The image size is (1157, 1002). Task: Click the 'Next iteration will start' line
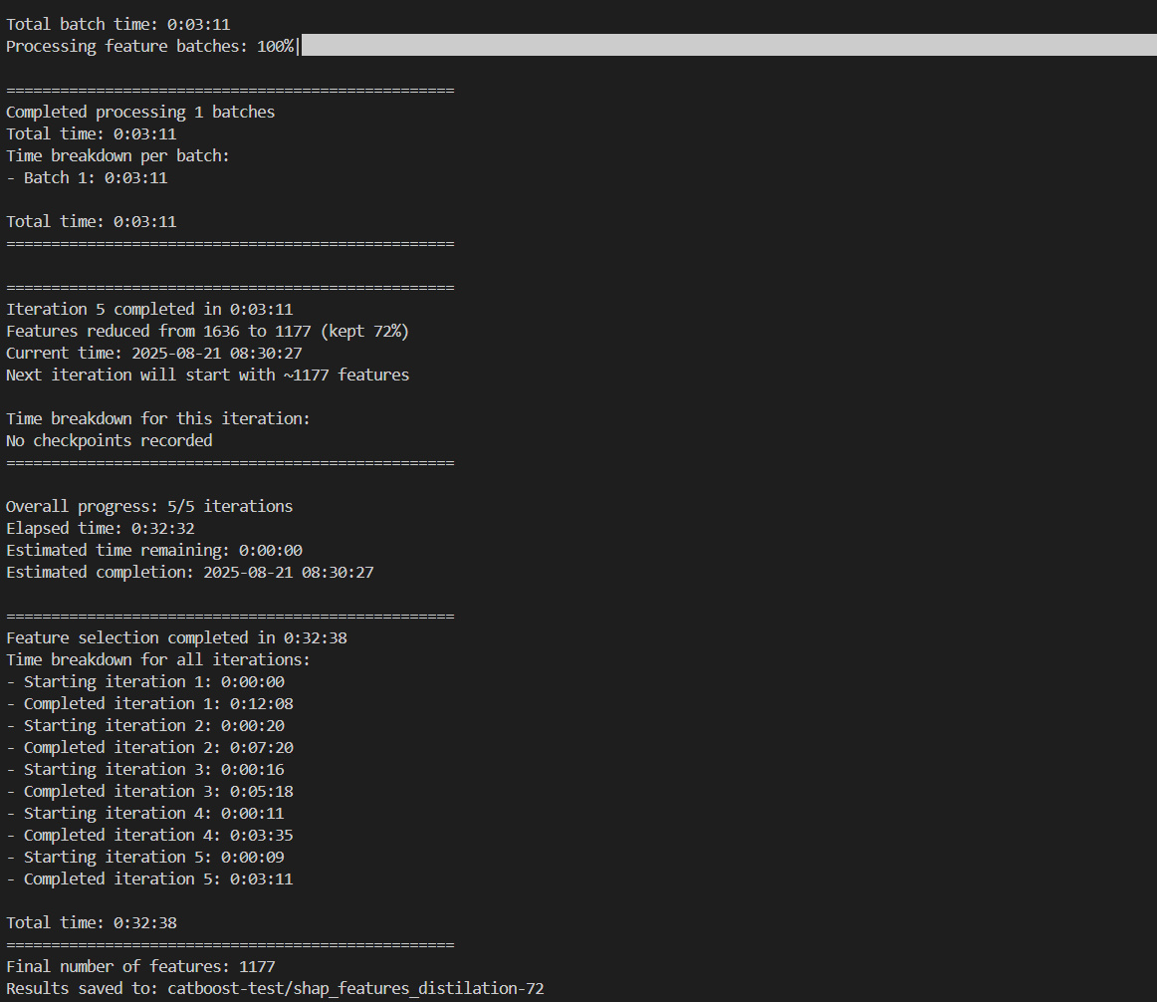tap(207, 375)
